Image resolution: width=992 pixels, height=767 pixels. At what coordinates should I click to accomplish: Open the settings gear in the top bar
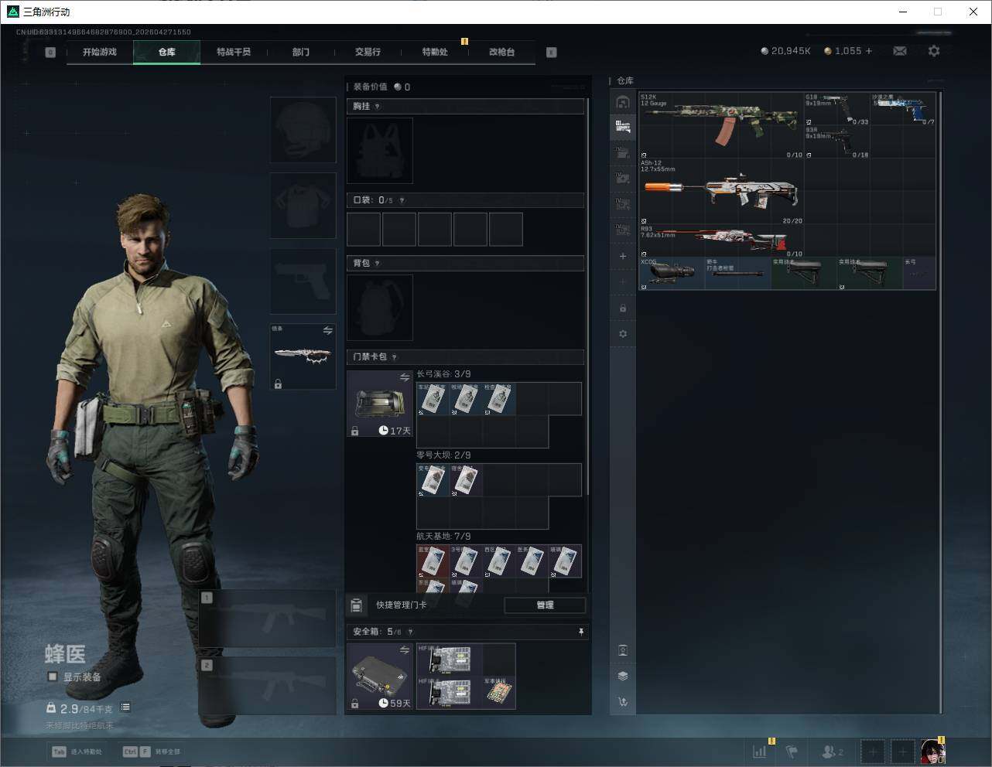tap(934, 51)
